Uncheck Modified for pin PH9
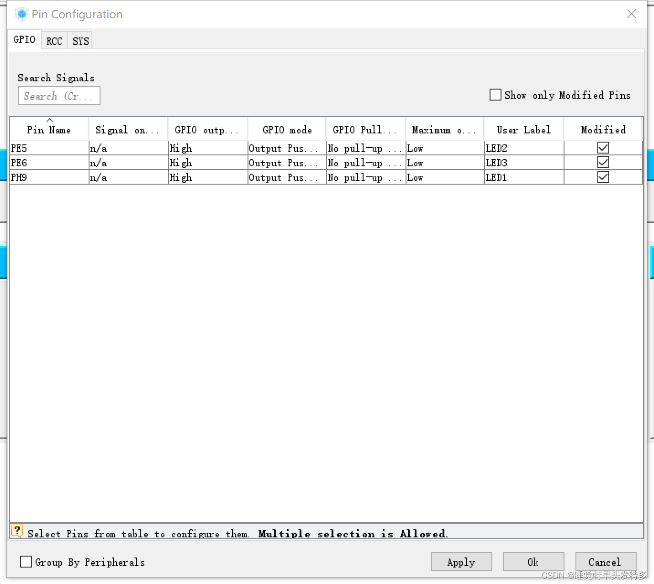Screen dimensions: 654x584 click(x=603, y=177)
